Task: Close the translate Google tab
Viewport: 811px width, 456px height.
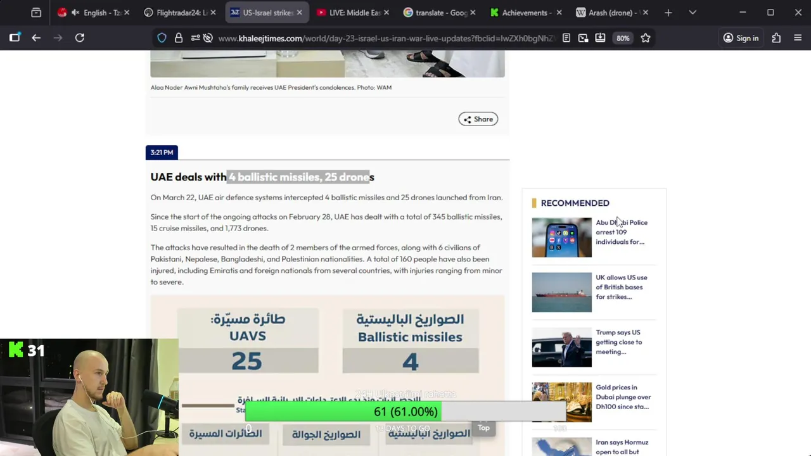Action: coord(473,13)
